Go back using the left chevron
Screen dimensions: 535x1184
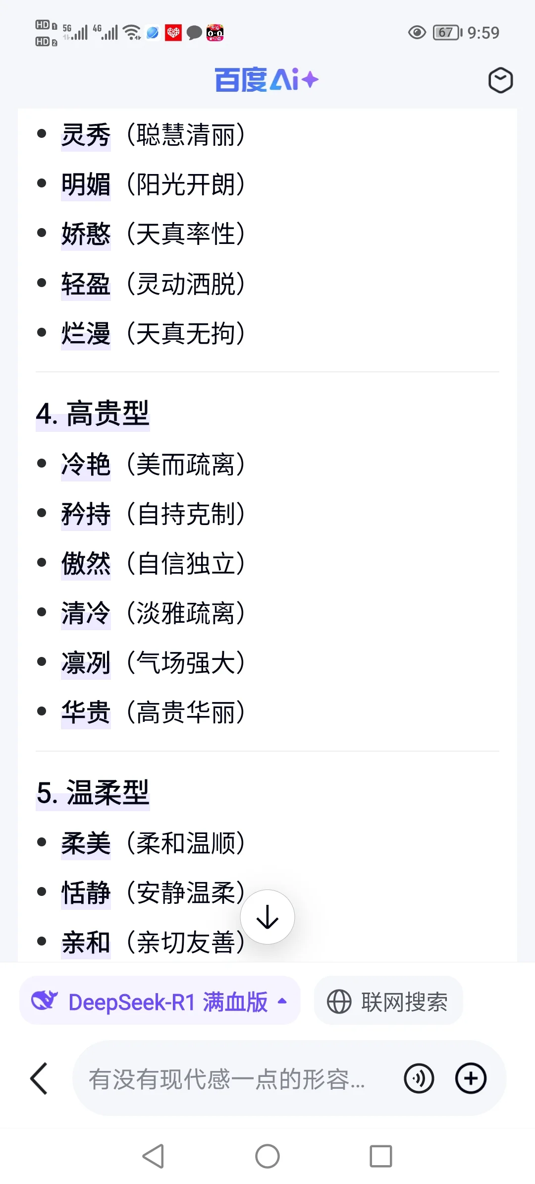tap(39, 1078)
